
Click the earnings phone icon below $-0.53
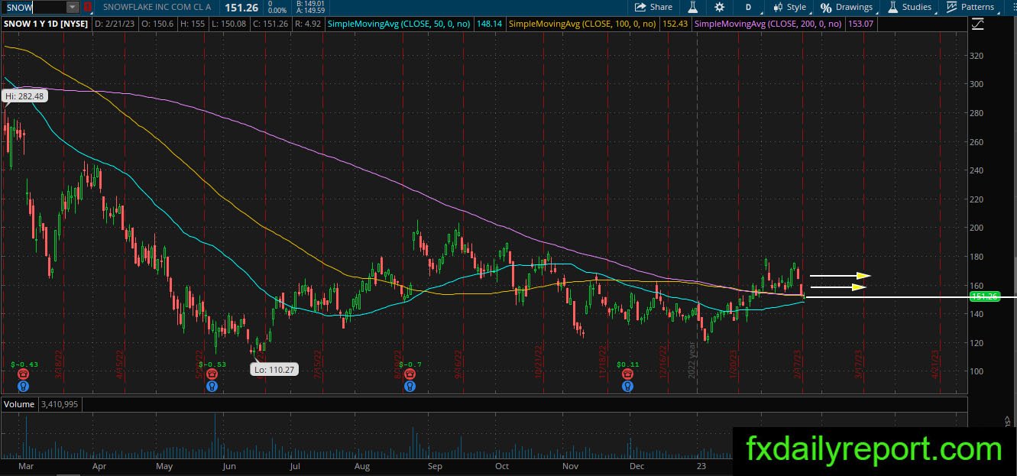click(211, 374)
